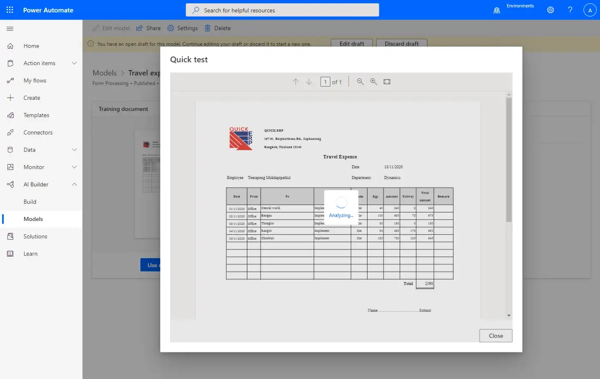Click the Monitor sidebar item

tap(34, 167)
